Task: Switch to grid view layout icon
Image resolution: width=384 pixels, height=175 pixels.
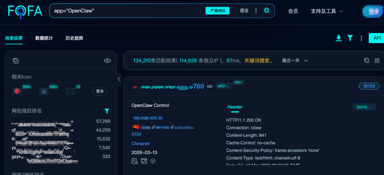Action: [377, 60]
